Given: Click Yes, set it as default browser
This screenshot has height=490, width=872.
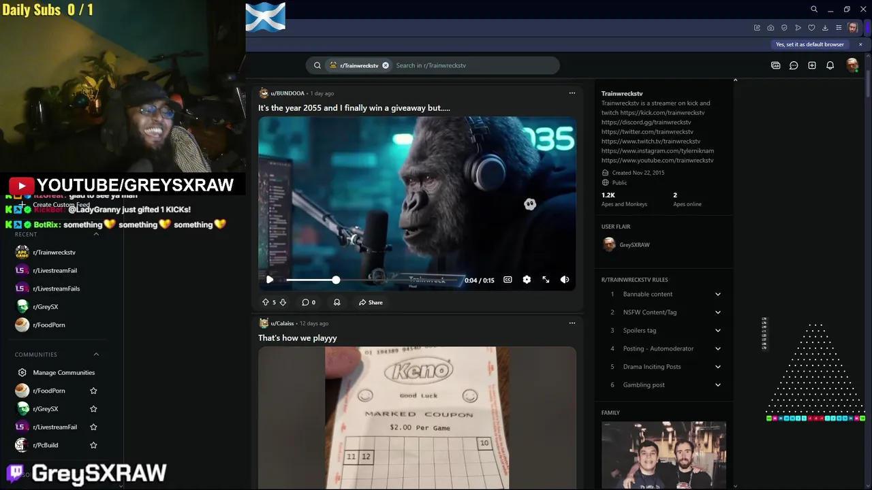Looking at the screenshot, I should pyautogui.click(x=810, y=44).
